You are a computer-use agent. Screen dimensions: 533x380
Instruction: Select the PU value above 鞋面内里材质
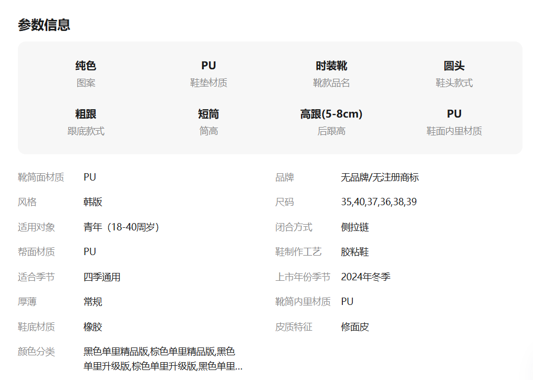pos(454,114)
